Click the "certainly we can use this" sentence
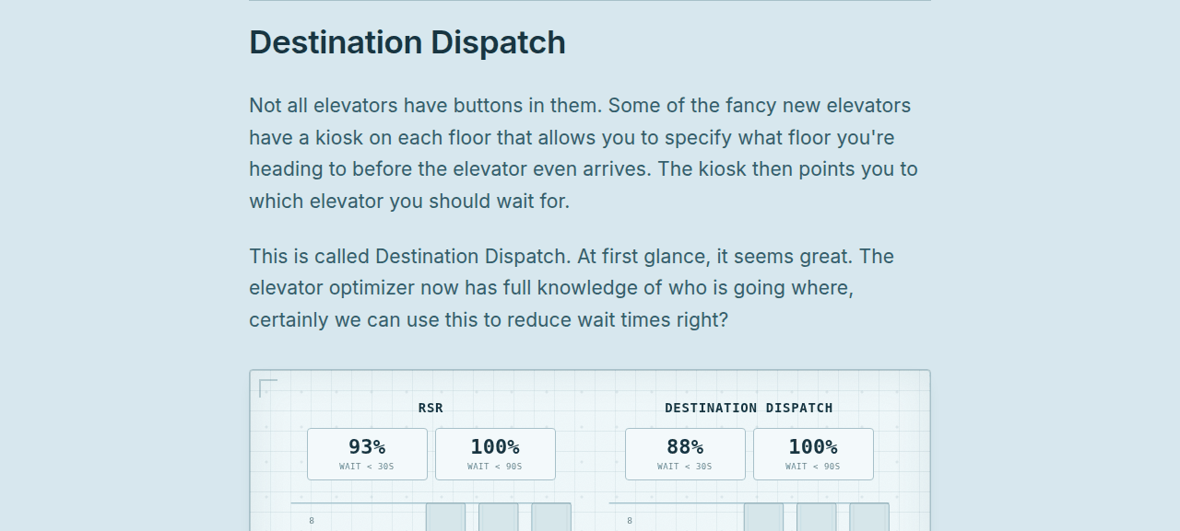 pos(489,319)
